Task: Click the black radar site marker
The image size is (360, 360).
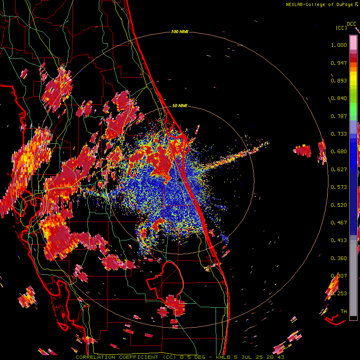Action: click(x=180, y=180)
